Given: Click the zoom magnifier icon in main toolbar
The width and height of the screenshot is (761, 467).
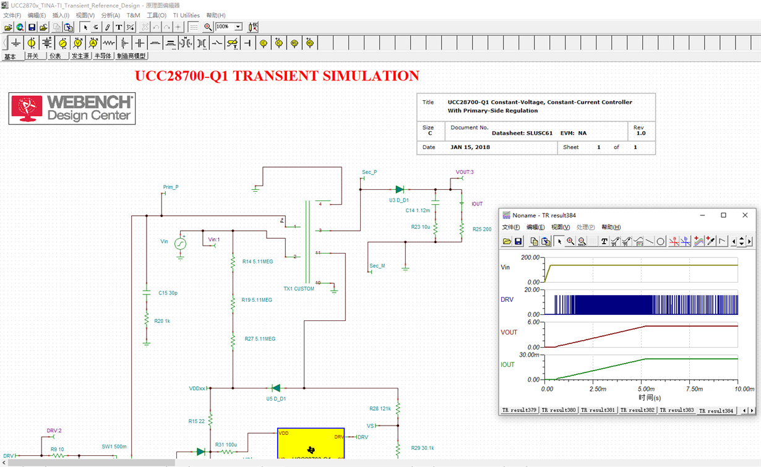Looking at the screenshot, I should pyautogui.click(x=208, y=27).
